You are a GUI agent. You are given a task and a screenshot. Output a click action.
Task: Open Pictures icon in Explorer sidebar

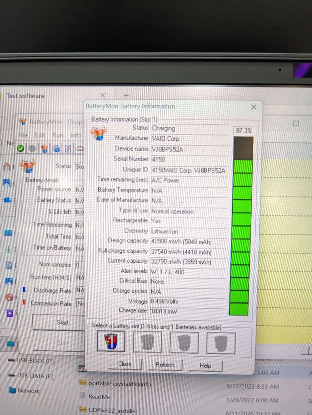(x=9, y=281)
